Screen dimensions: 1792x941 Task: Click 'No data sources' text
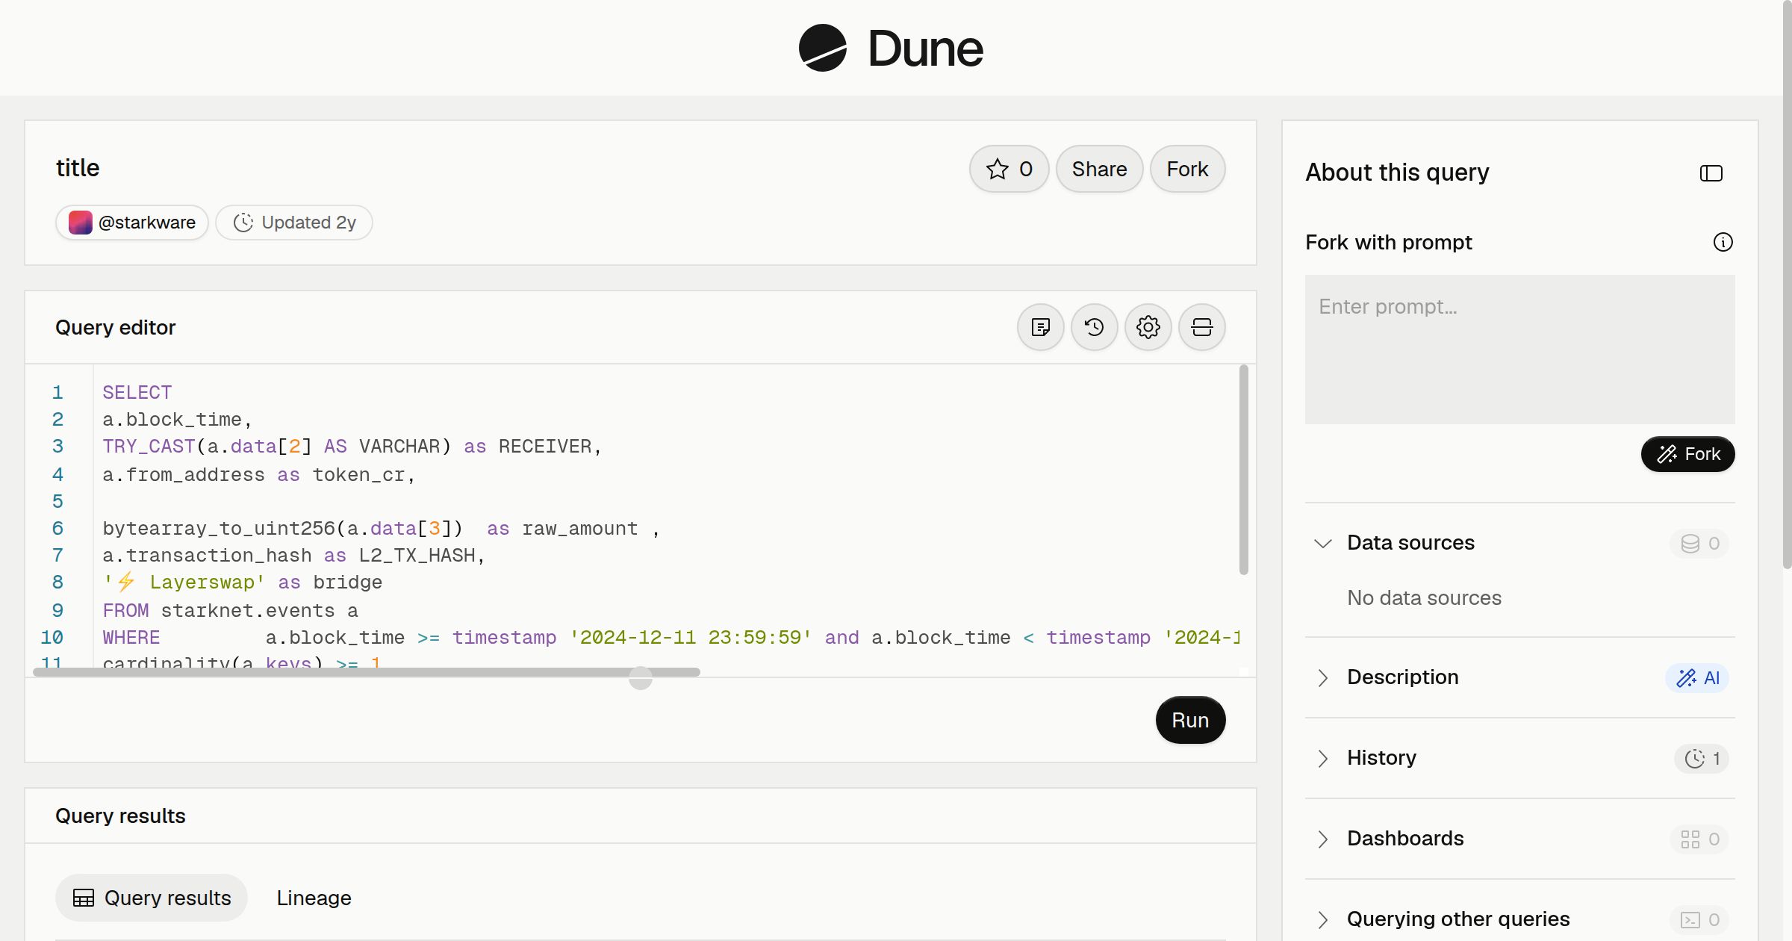(x=1424, y=597)
